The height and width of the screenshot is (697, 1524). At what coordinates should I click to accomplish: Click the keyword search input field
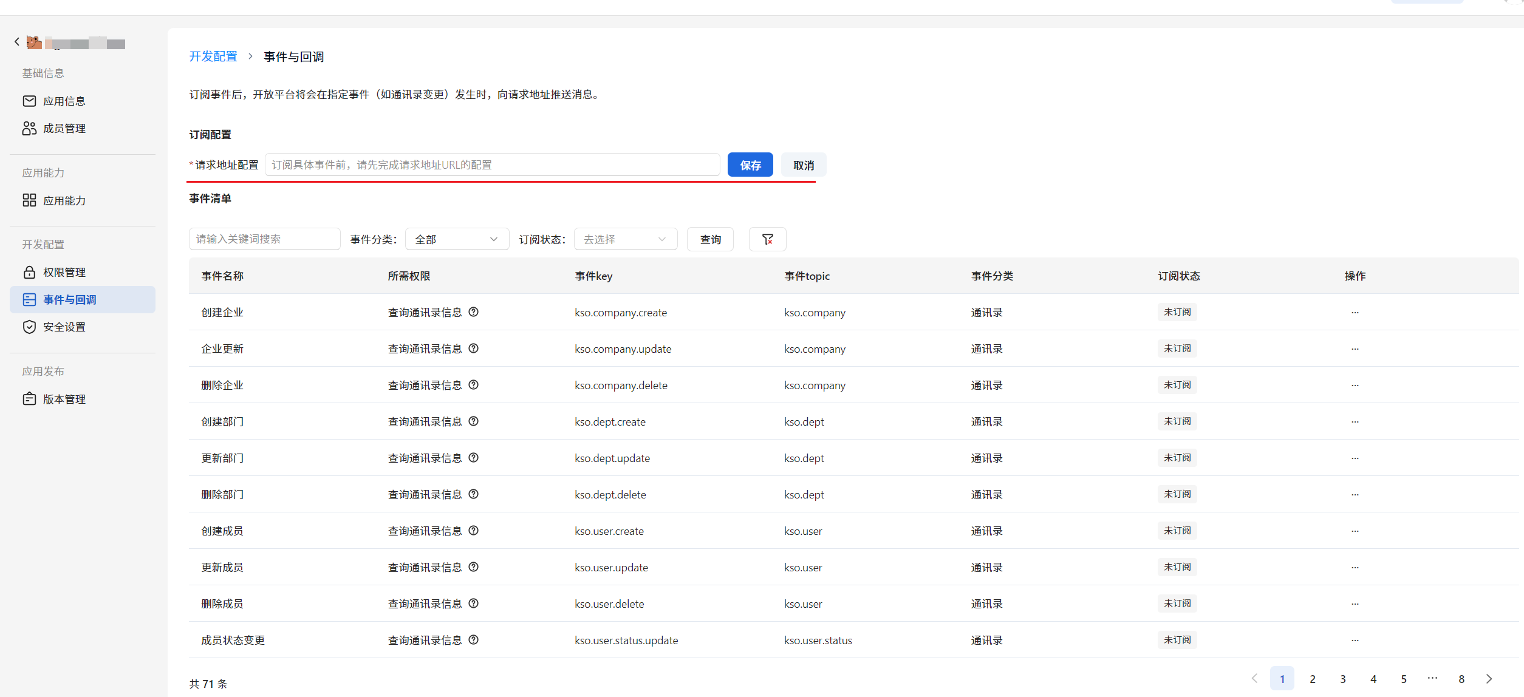(x=264, y=239)
